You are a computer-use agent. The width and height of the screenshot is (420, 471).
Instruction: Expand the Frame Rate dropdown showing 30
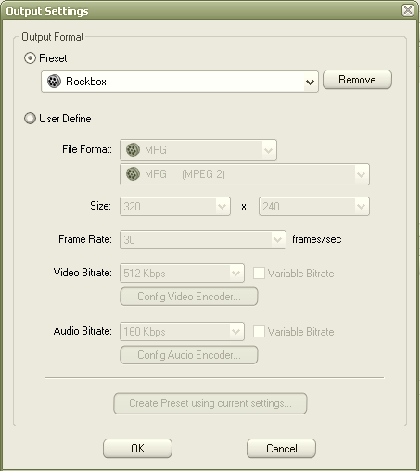[x=277, y=239]
